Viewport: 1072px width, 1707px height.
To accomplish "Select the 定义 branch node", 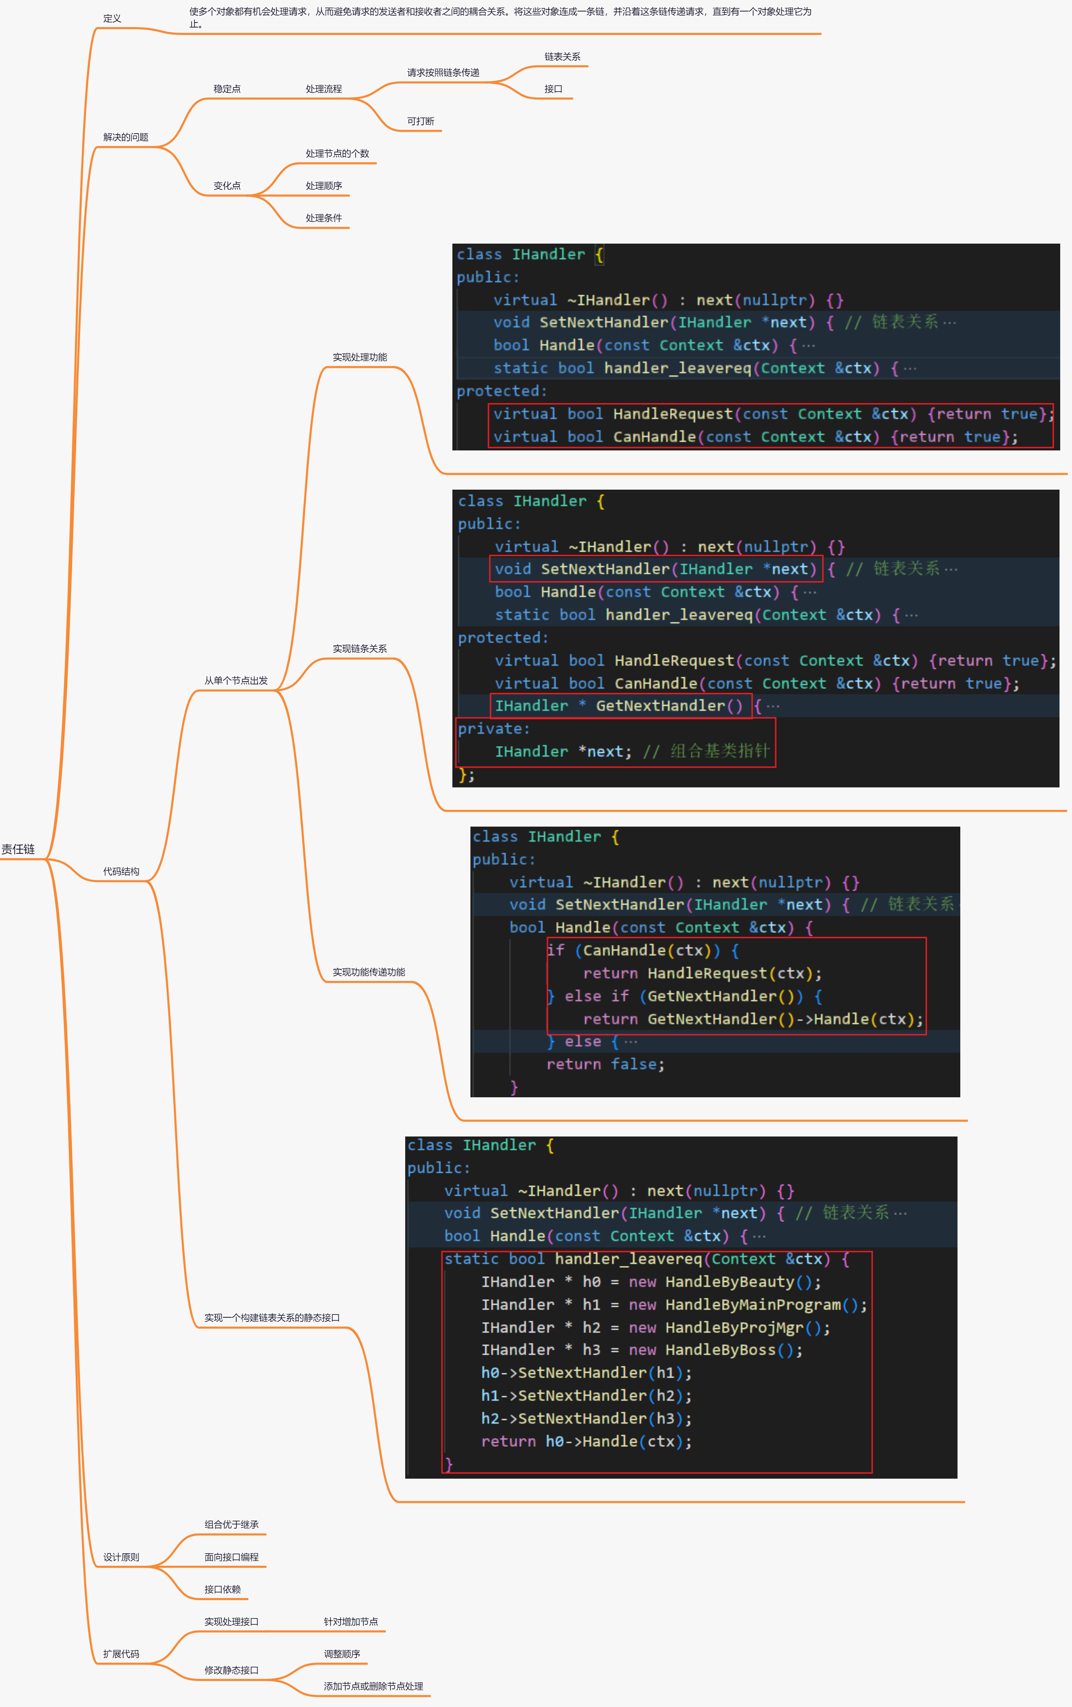I will (x=112, y=18).
